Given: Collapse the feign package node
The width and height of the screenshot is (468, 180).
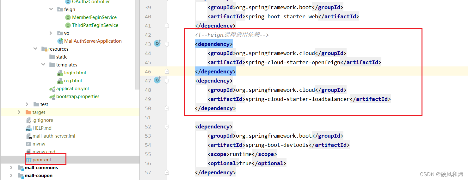Looking at the screenshot, I should [51, 9].
